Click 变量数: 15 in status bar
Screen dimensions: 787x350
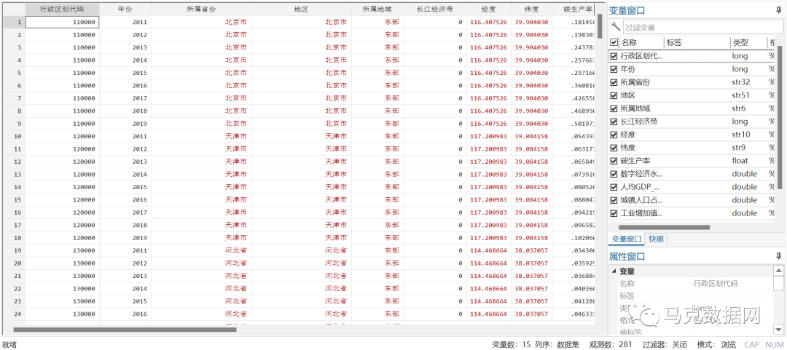point(511,344)
